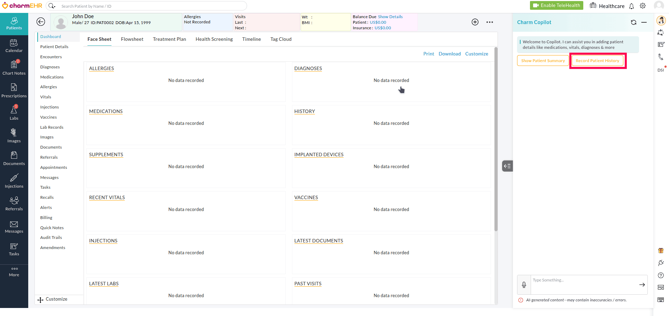This screenshot has height=316, width=669.
Task: Open Lab Records in patient menu
Action: coord(52,127)
